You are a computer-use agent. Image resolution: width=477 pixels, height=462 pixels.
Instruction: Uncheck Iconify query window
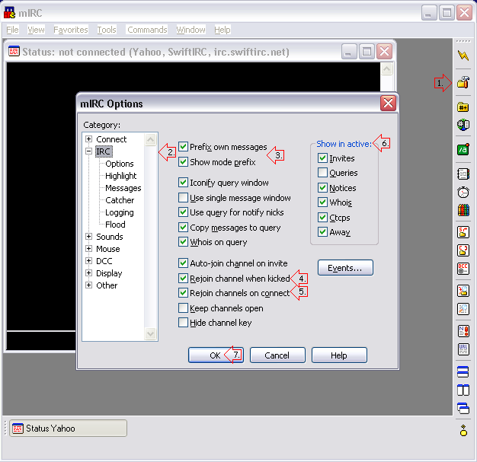coord(183,183)
